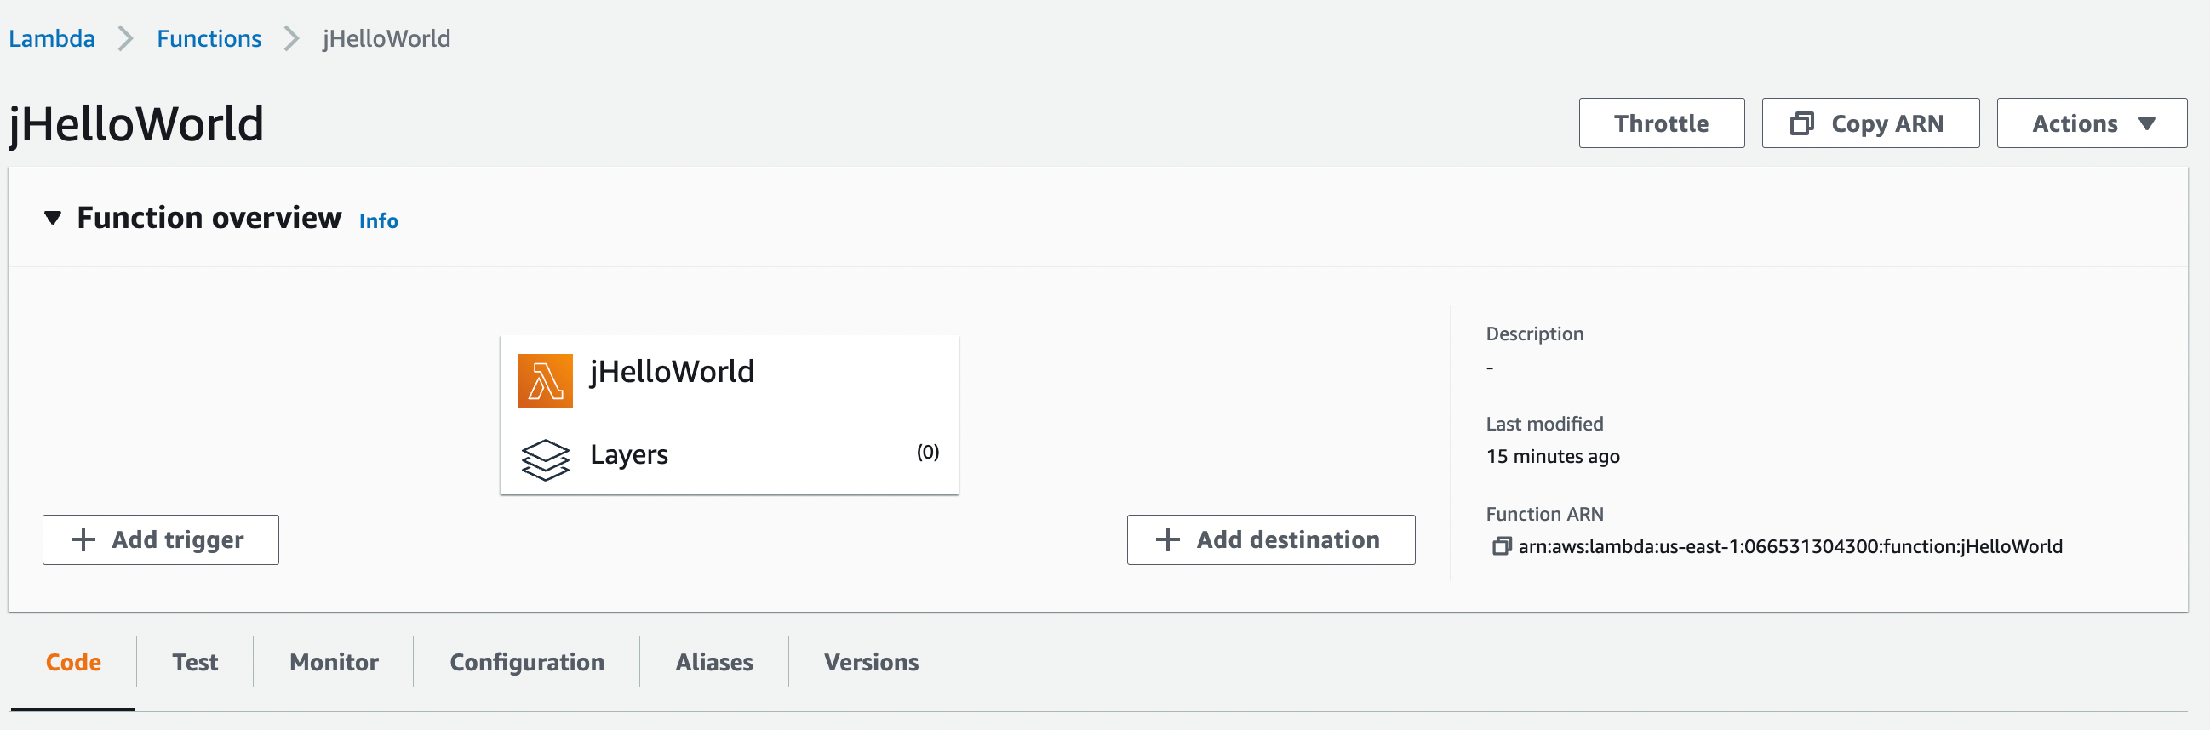Viewport: 2210px width, 730px height.
Task: Click the plus icon on Add trigger
Action: pos(83,539)
